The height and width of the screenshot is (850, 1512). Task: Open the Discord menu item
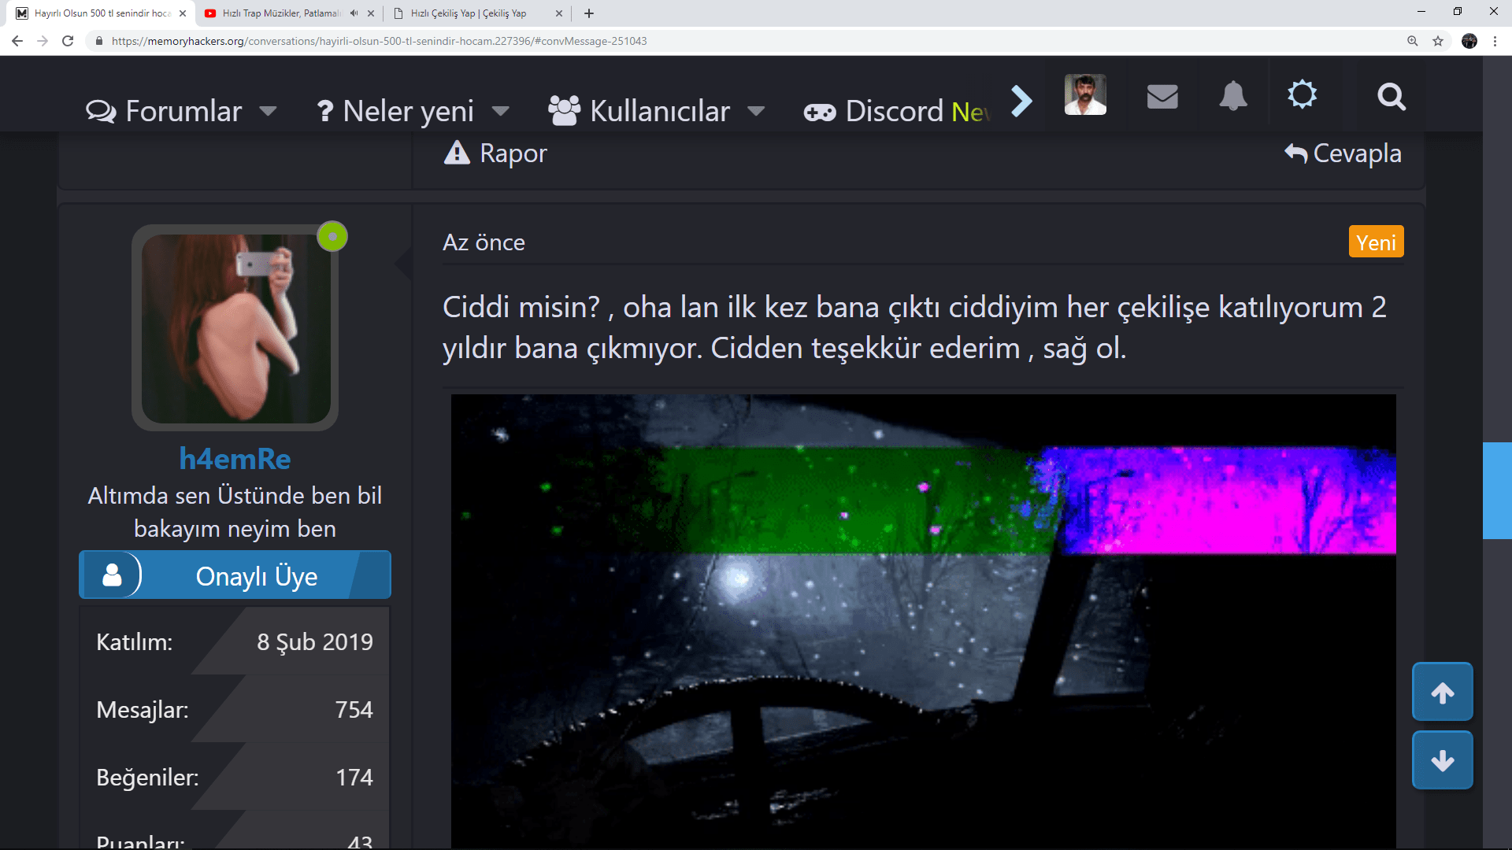tap(873, 111)
